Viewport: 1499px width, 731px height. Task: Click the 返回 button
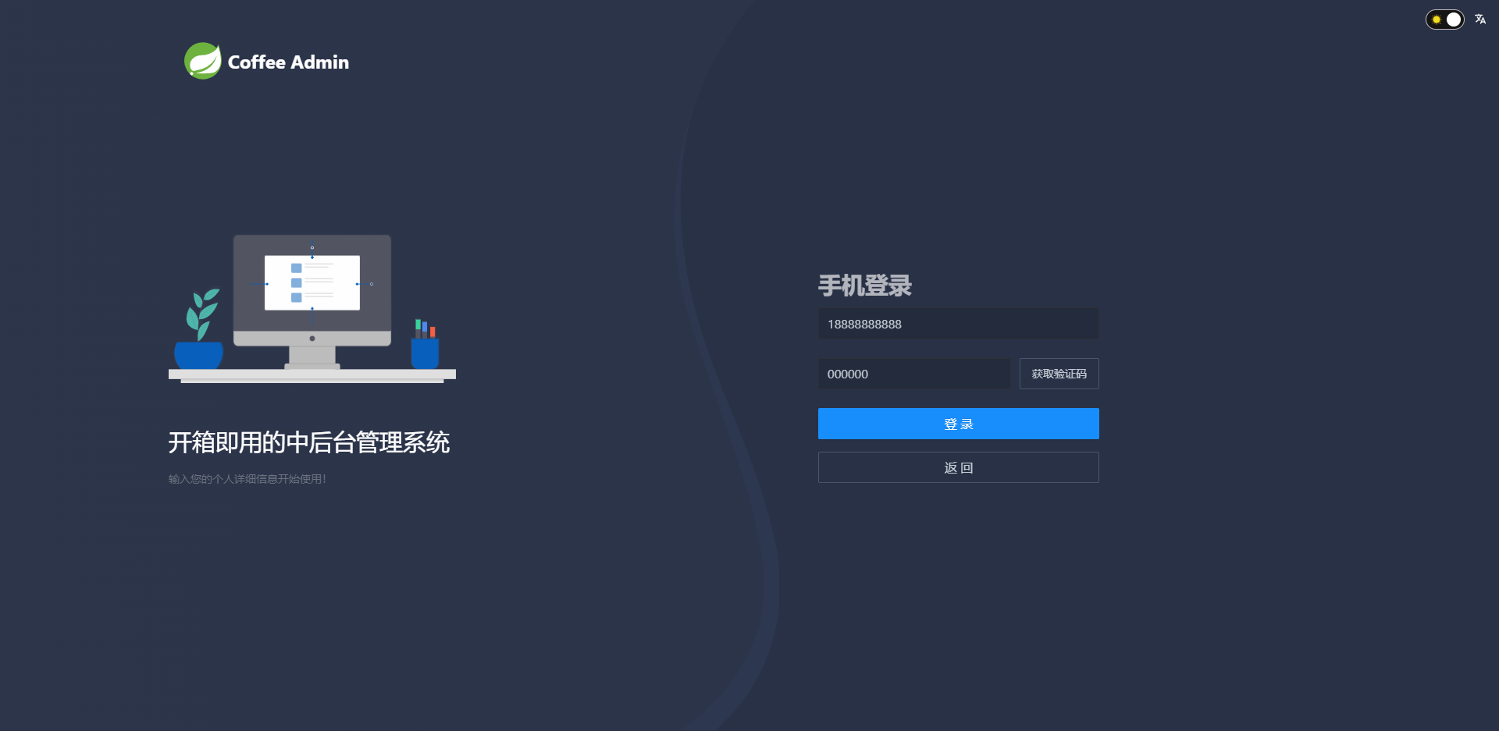[x=959, y=467]
